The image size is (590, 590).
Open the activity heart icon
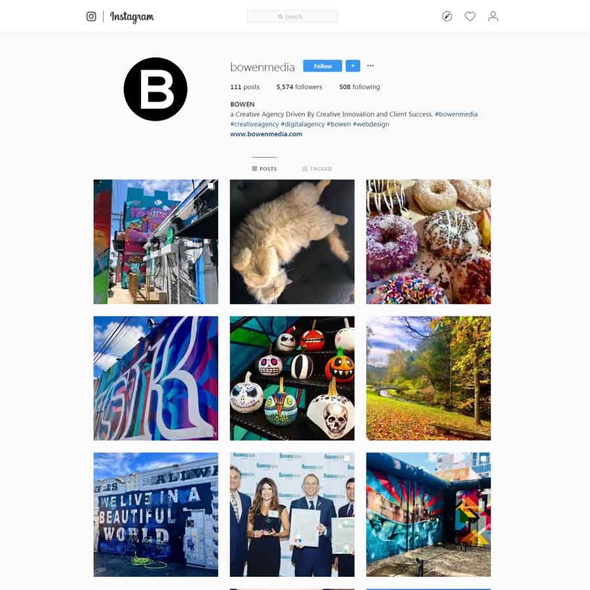(x=469, y=16)
